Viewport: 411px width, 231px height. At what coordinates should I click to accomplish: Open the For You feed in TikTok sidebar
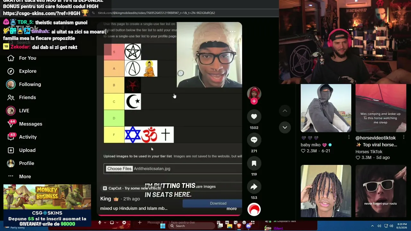coord(22,58)
